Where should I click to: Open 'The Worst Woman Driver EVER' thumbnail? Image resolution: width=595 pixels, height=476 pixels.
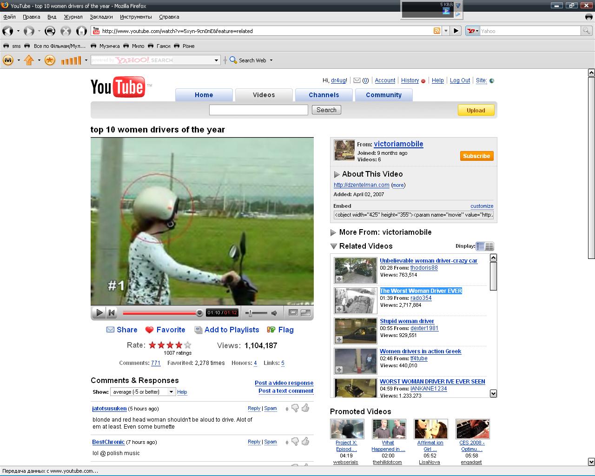tap(356, 301)
